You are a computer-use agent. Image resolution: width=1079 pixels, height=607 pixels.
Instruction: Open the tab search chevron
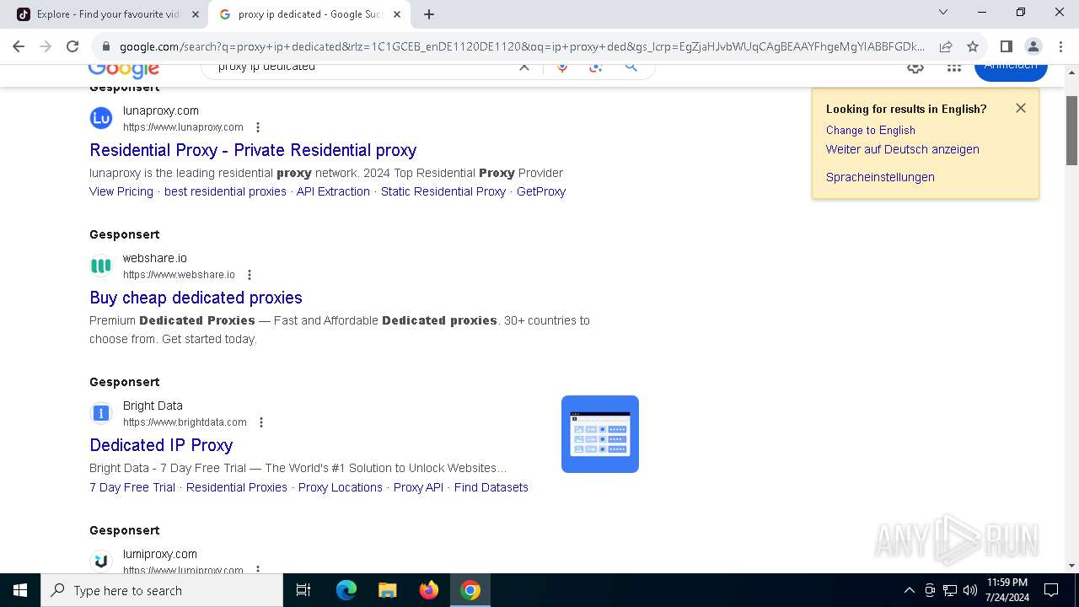click(943, 12)
